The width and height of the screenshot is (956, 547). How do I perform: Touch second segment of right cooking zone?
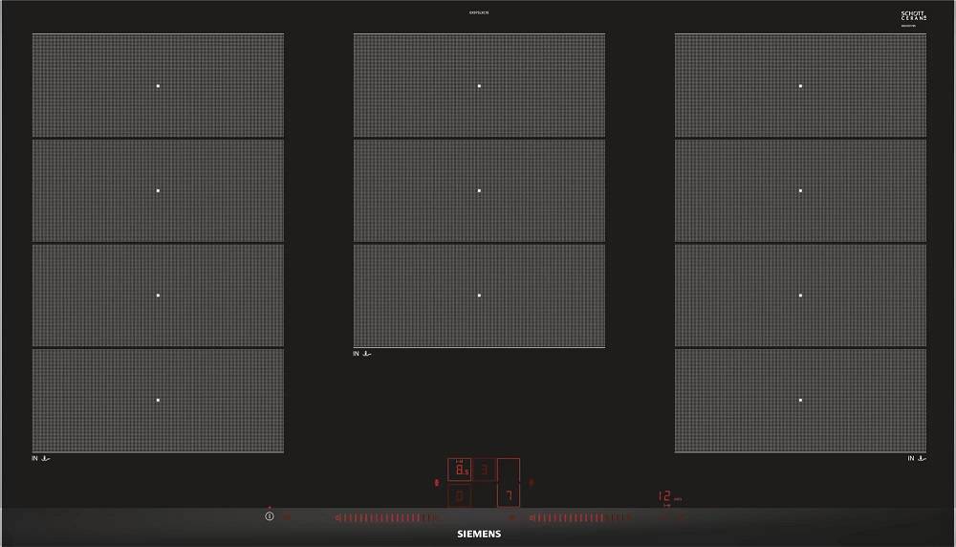[800, 191]
